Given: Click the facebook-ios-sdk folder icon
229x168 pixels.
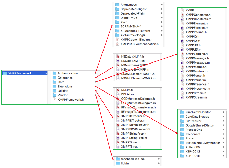Looking at the screenshot, I should (x=118, y=159).
